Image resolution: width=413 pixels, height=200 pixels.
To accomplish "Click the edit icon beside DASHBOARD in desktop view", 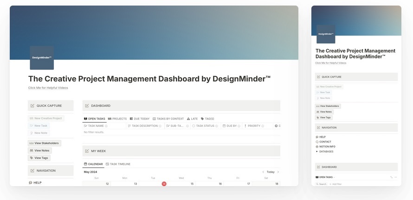I will coord(87,106).
